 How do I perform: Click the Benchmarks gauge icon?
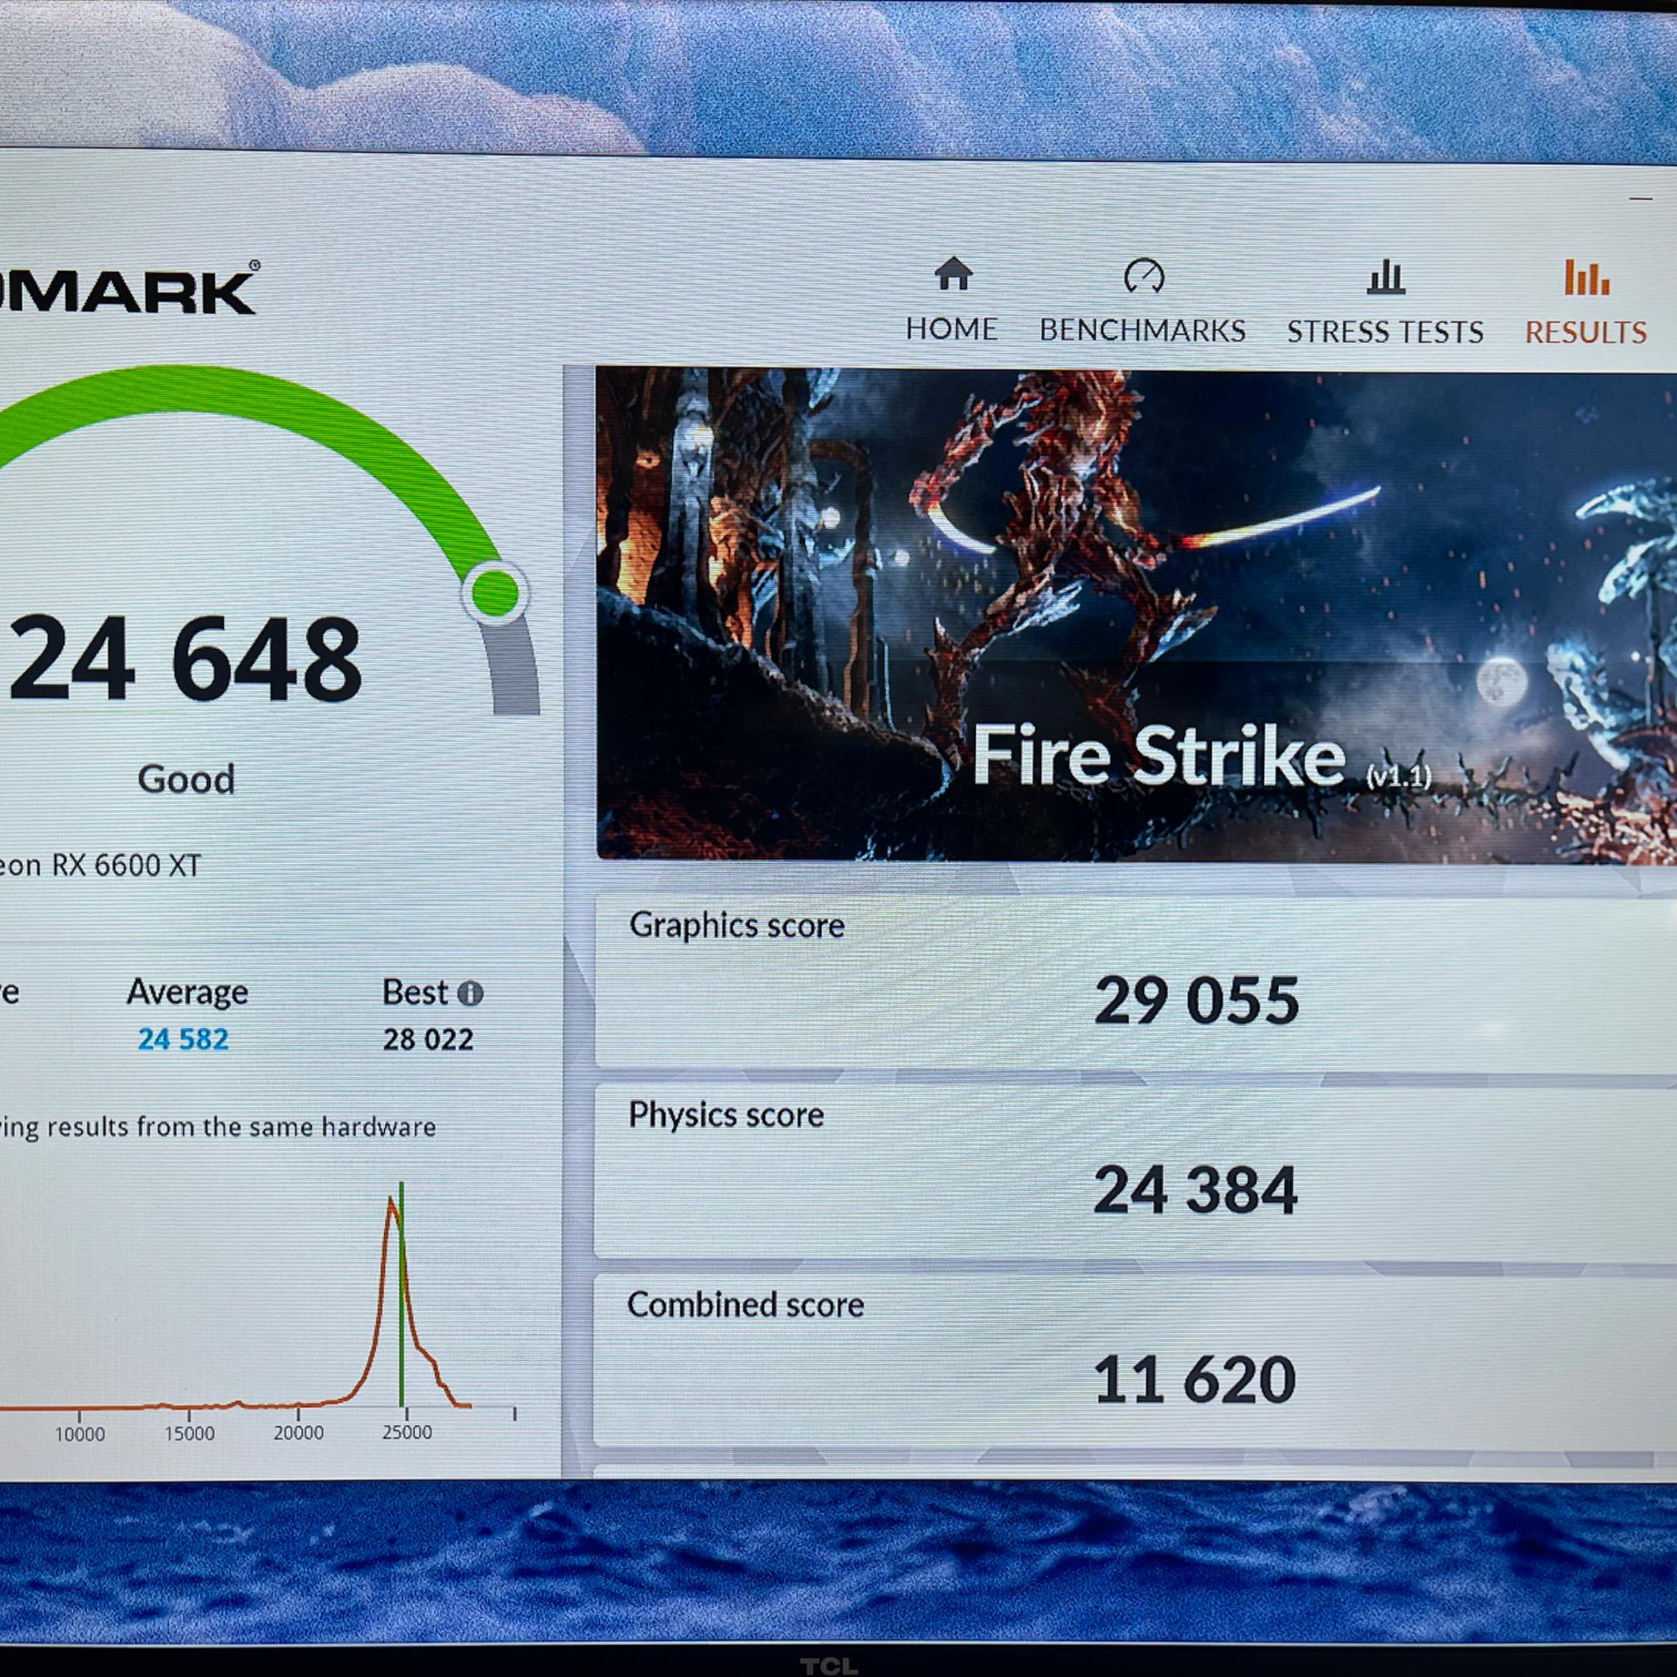click(1143, 275)
